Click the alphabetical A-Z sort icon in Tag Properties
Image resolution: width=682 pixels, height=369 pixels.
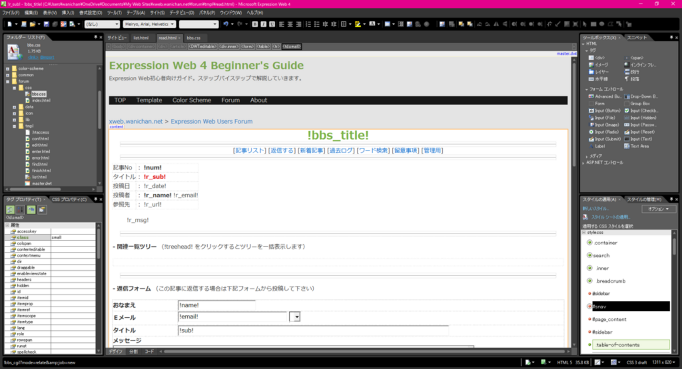[20, 210]
